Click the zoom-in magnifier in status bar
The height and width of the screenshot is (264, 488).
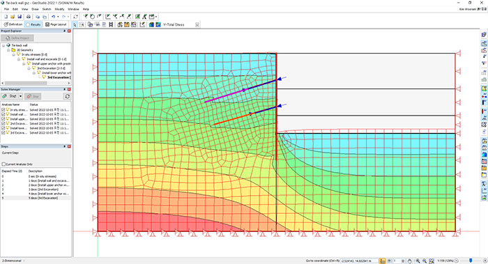(418, 261)
